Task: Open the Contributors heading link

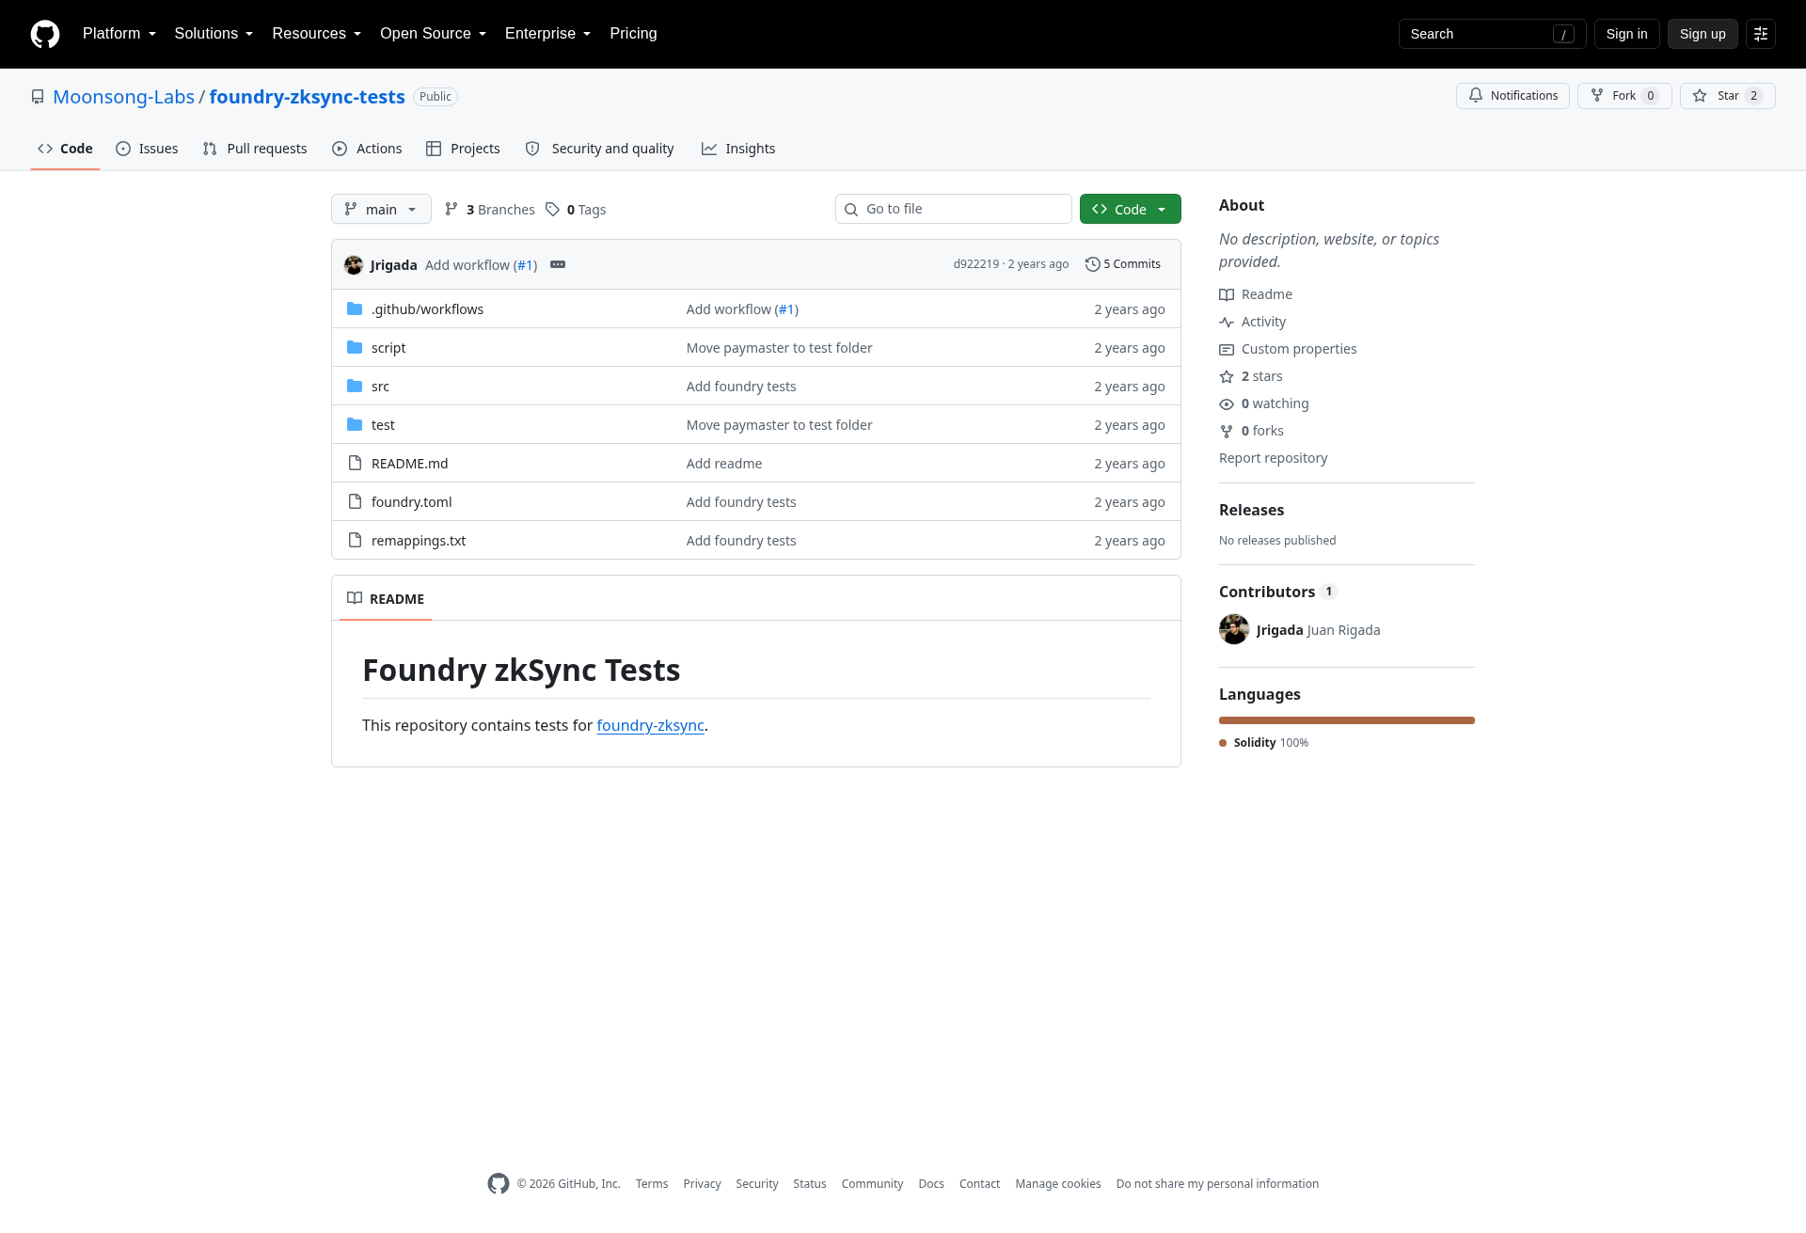Action: point(1277,592)
